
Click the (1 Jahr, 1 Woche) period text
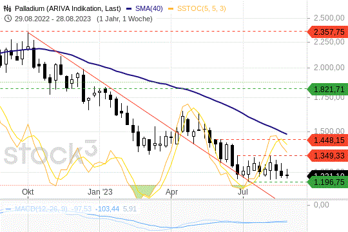pos(124,19)
